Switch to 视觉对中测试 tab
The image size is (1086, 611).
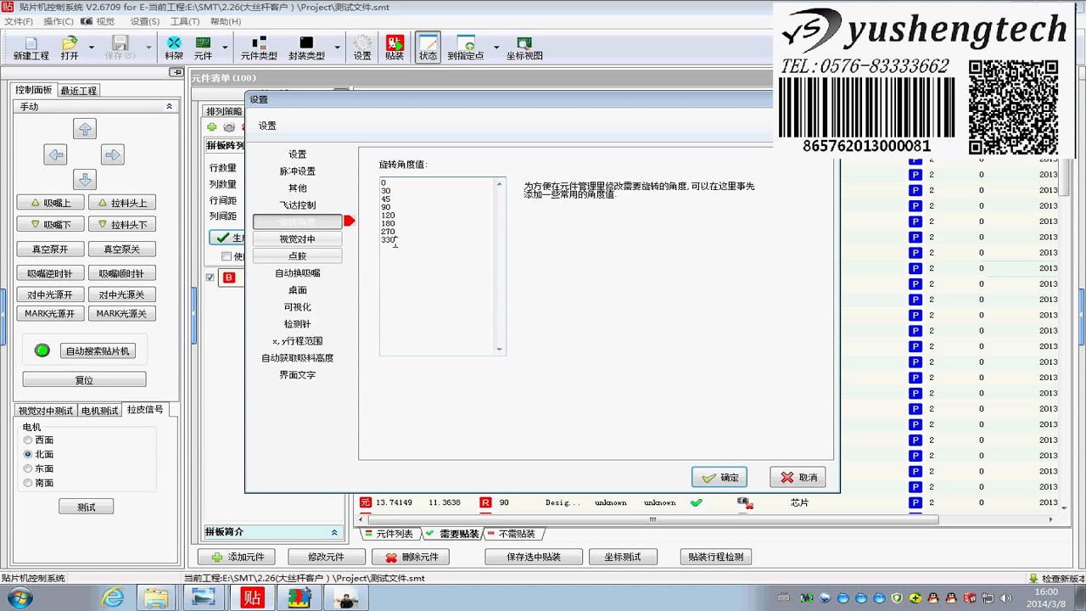click(46, 411)
